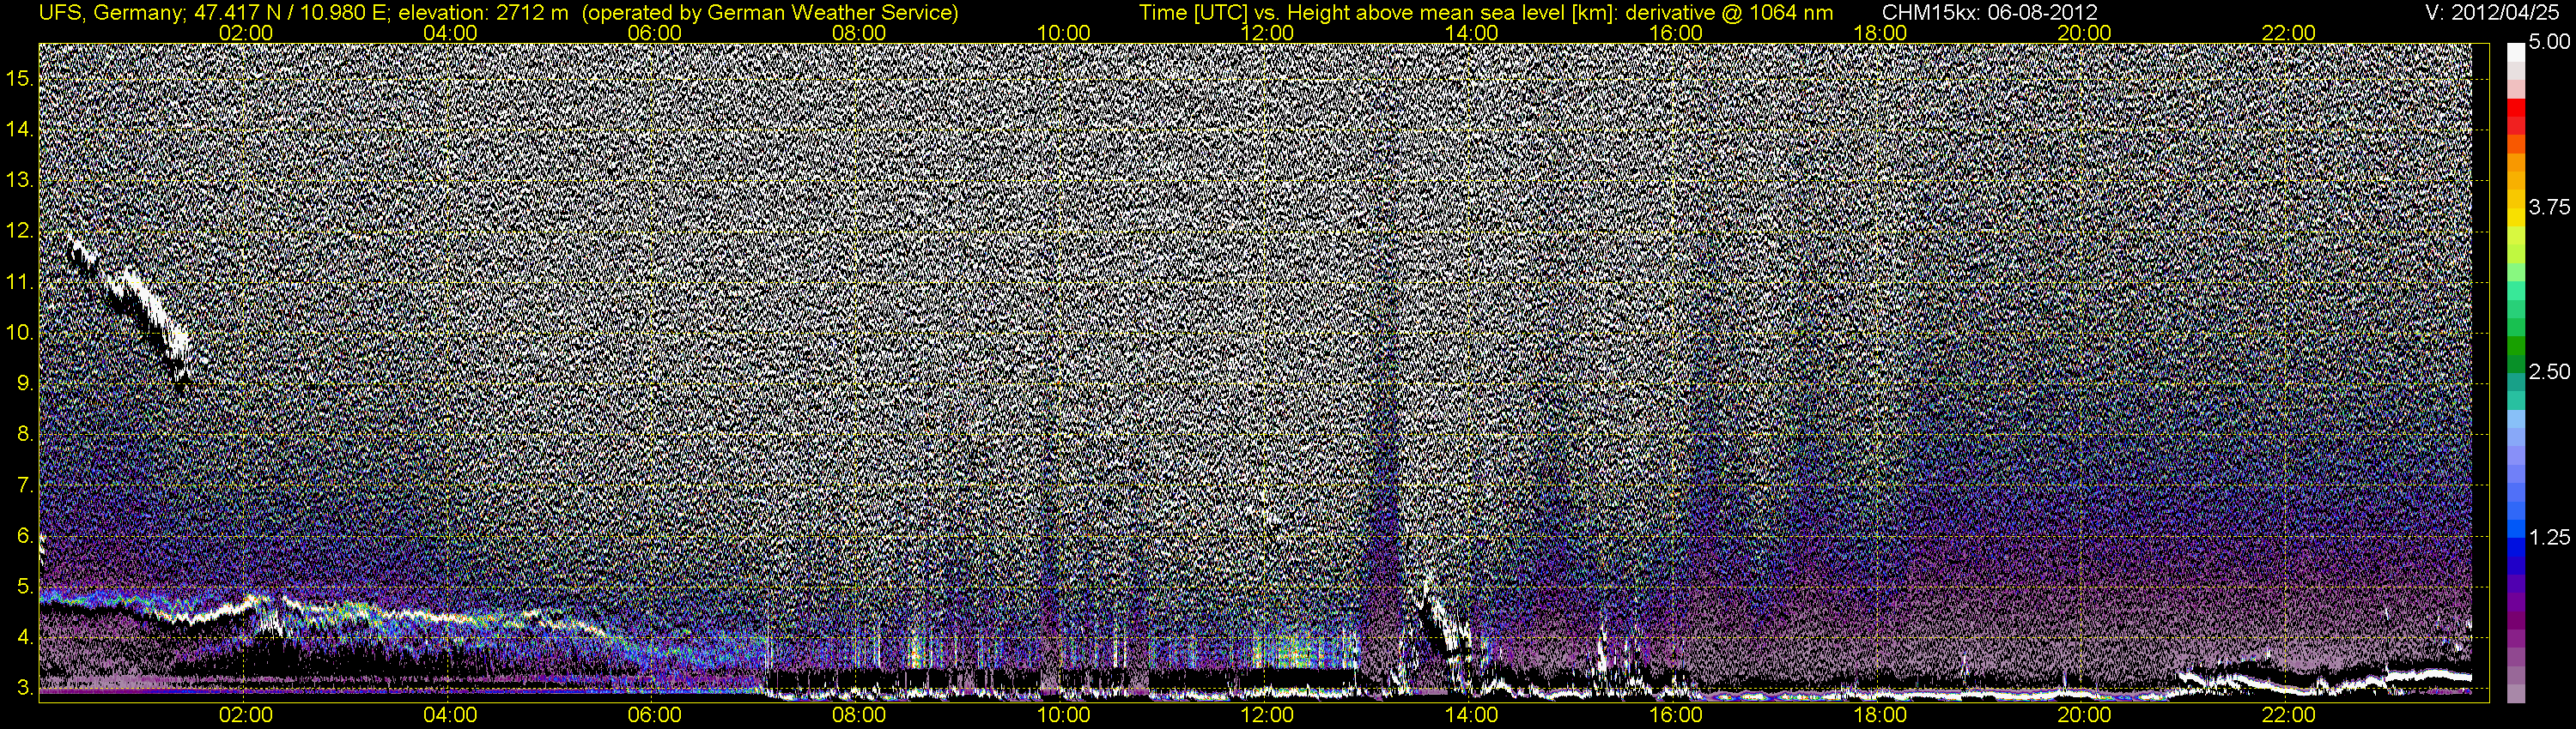Click the color scale value '1.25'

tap(2549, 537)
